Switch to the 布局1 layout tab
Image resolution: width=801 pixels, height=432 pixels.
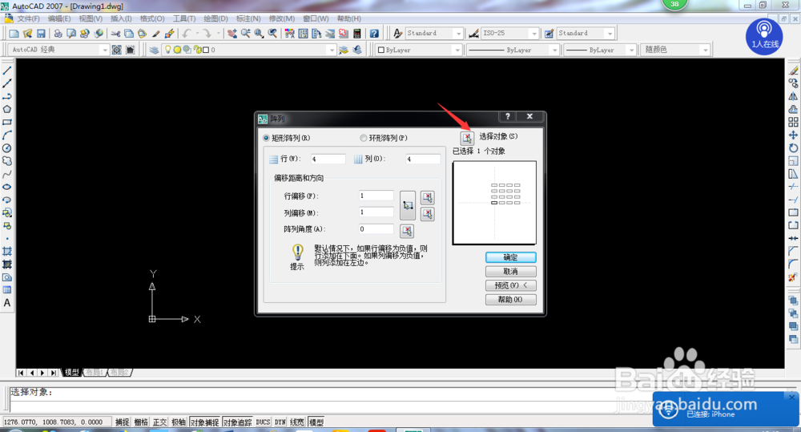coord(95,372)
